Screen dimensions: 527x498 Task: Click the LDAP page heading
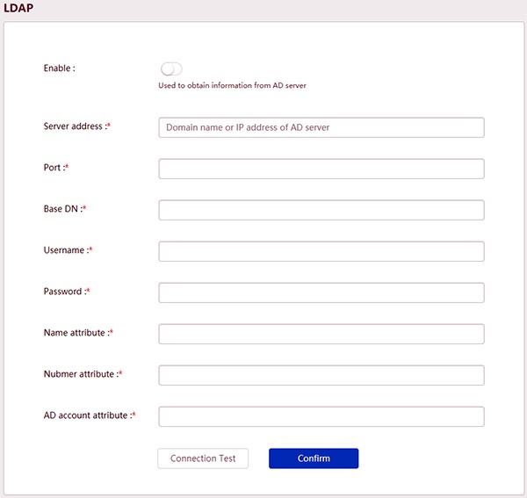pyautogui.click(x=19, y=8)
